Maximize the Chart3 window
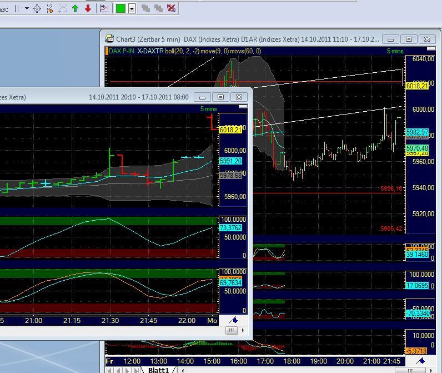 point(409,39)
